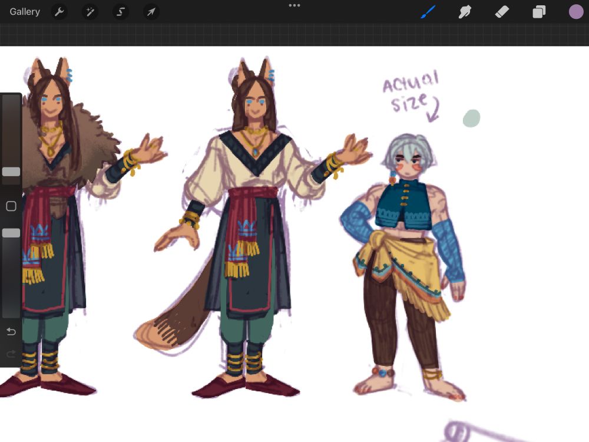
Task: Open the Actions wrench menu
Action: 59,12
